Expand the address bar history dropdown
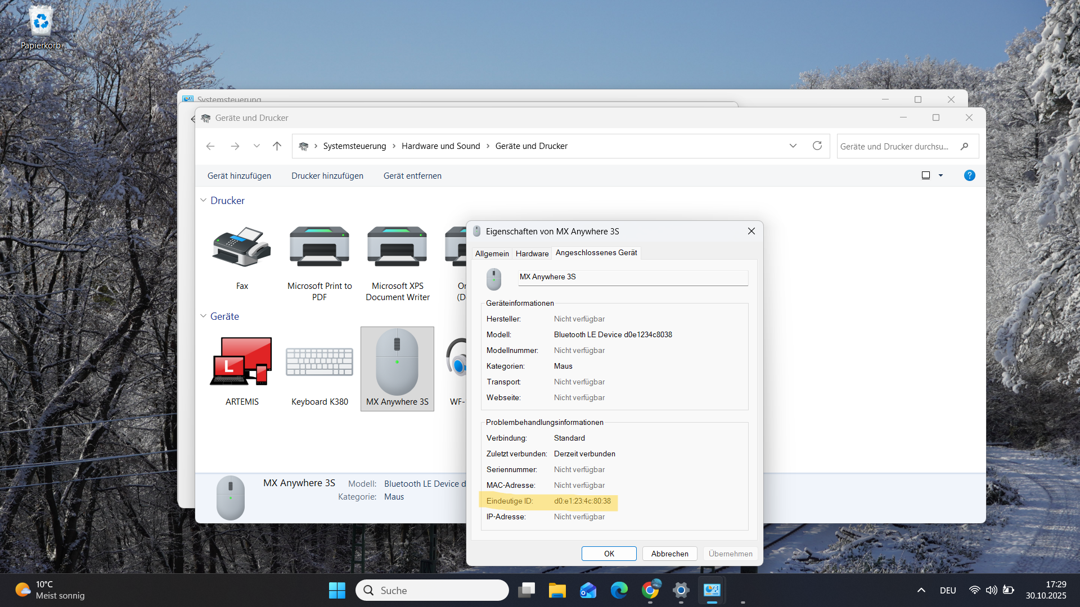The width and height of the screenshot is (1080, 607). tap(793, 146)
